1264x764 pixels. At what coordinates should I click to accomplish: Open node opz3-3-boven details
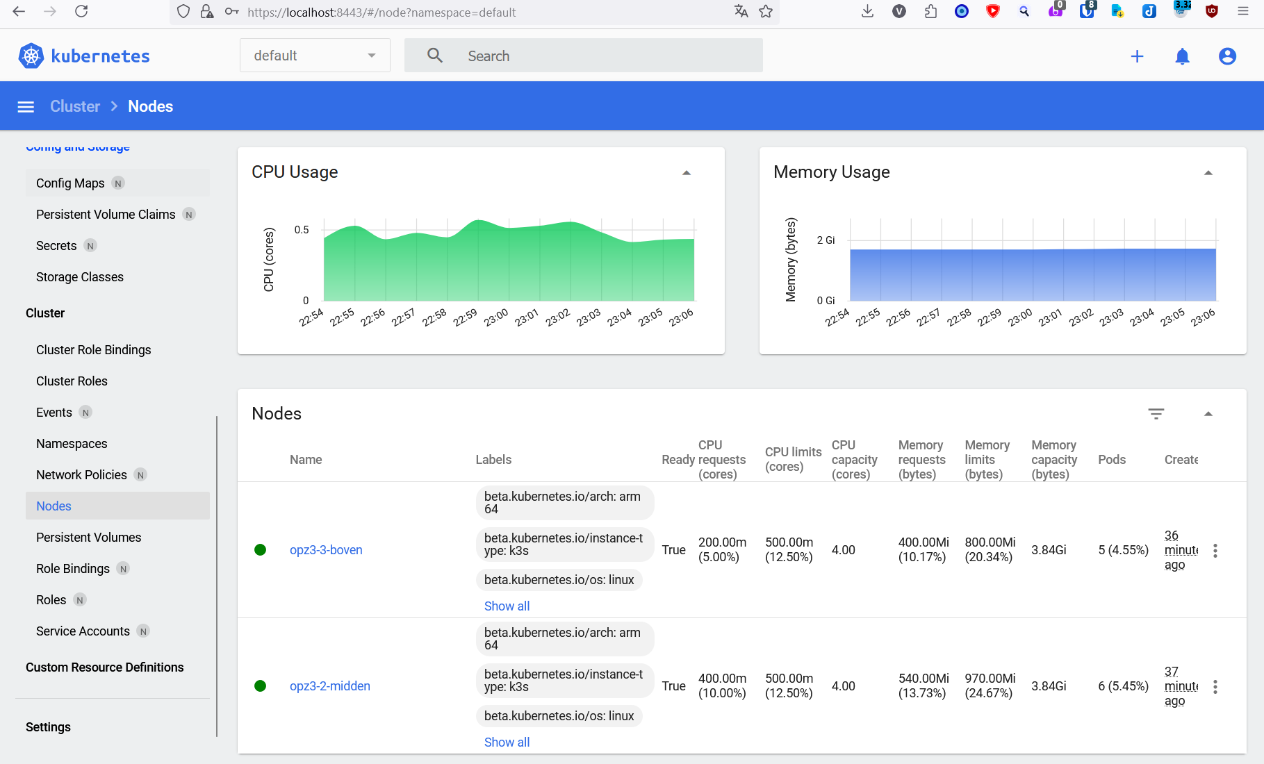tap(326, 550)
